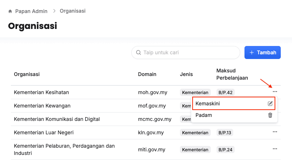Go to Papan Admin via the breadcrumb
The height and width of the screenshot is (160, 292).
click(31, 11)
